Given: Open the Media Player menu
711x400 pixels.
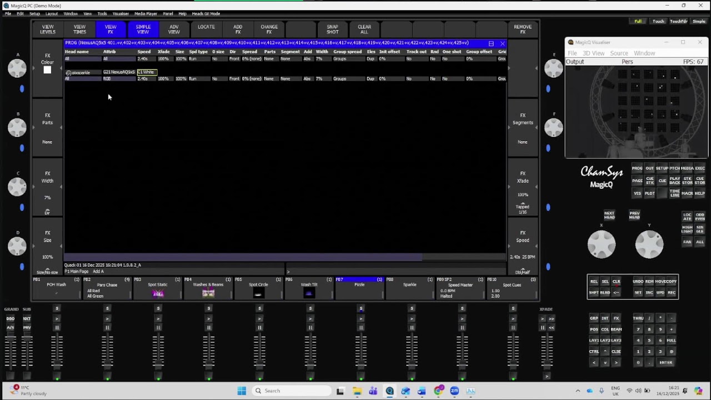Looking at the screenshot, I should point(146,13).
